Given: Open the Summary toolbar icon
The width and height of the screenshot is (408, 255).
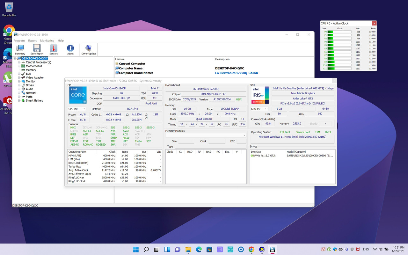Looking at the screenshot, I should click(x=20, y=49).
